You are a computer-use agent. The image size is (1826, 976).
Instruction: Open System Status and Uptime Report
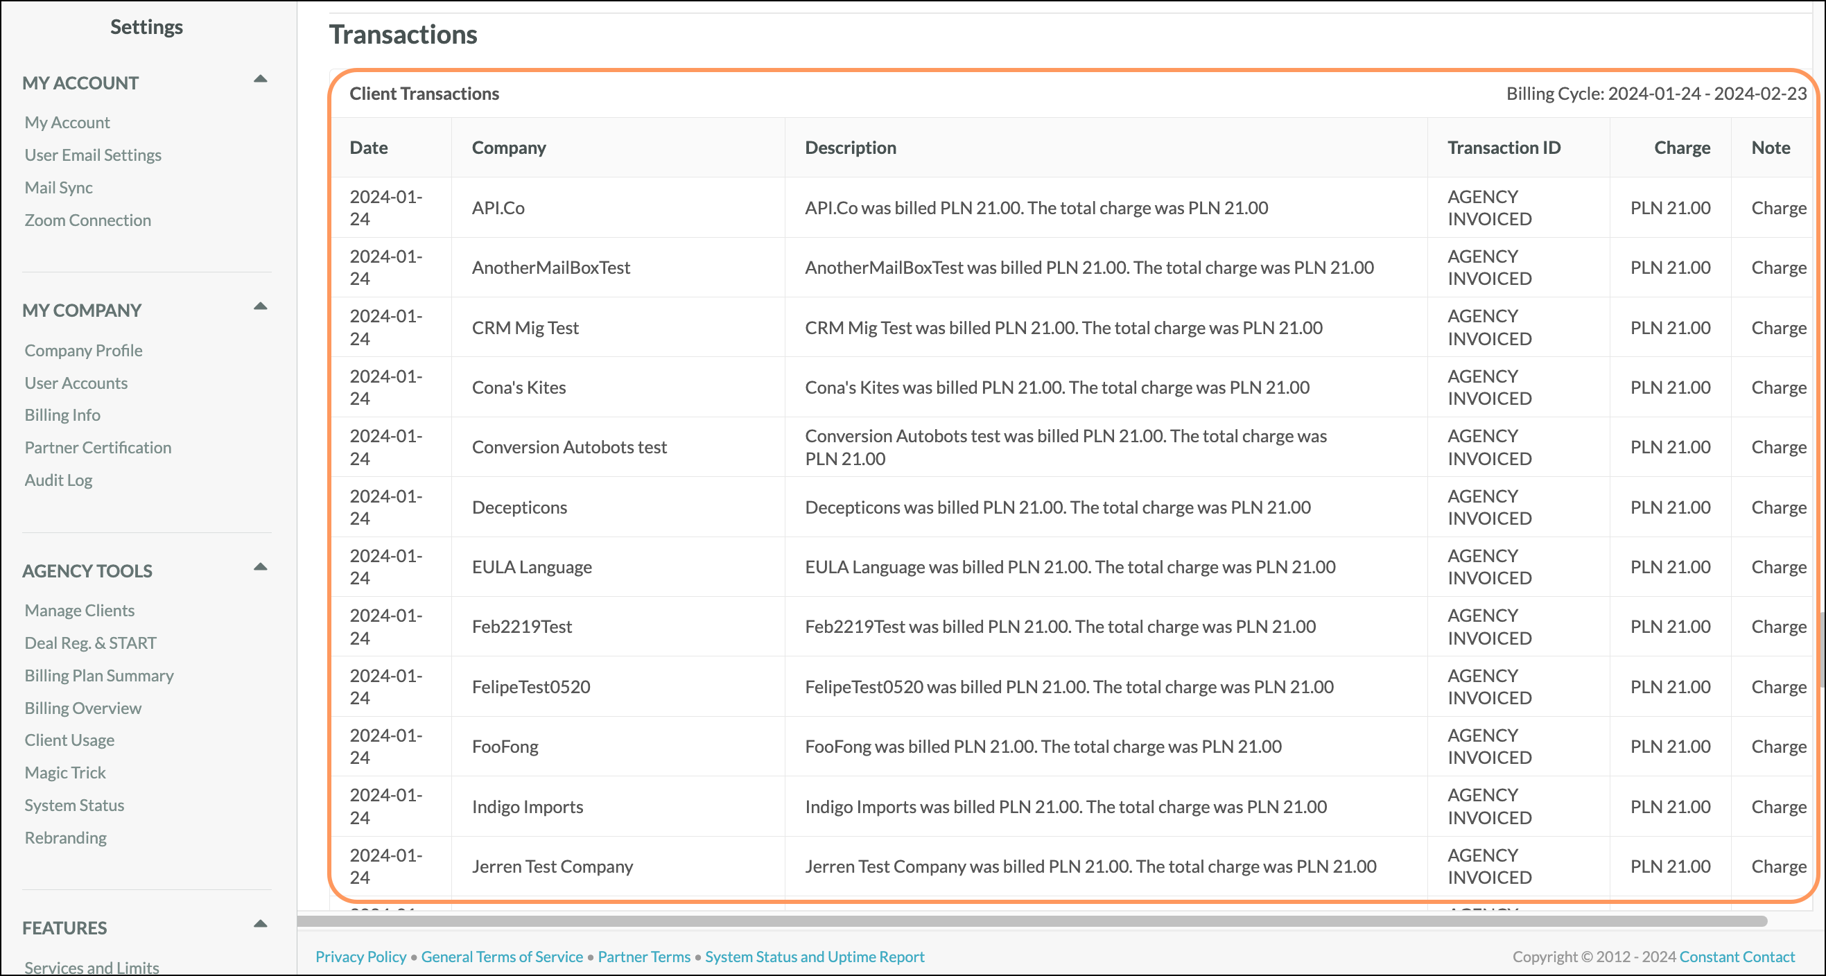pos(815,956)
